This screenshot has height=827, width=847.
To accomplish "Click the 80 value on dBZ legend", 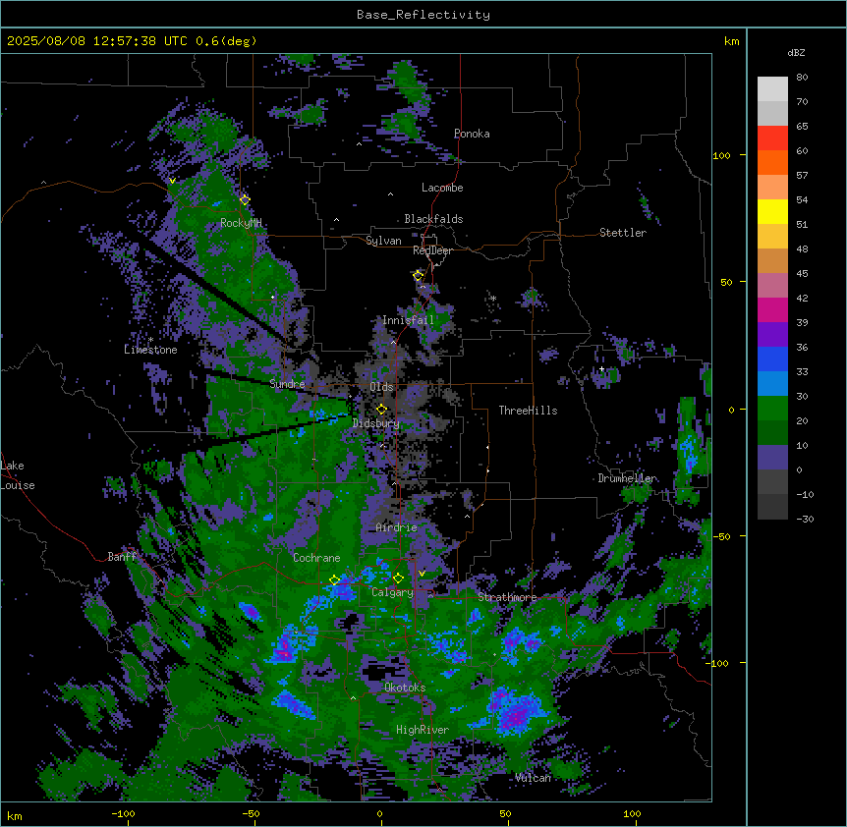I will click(x=802, y=78).
